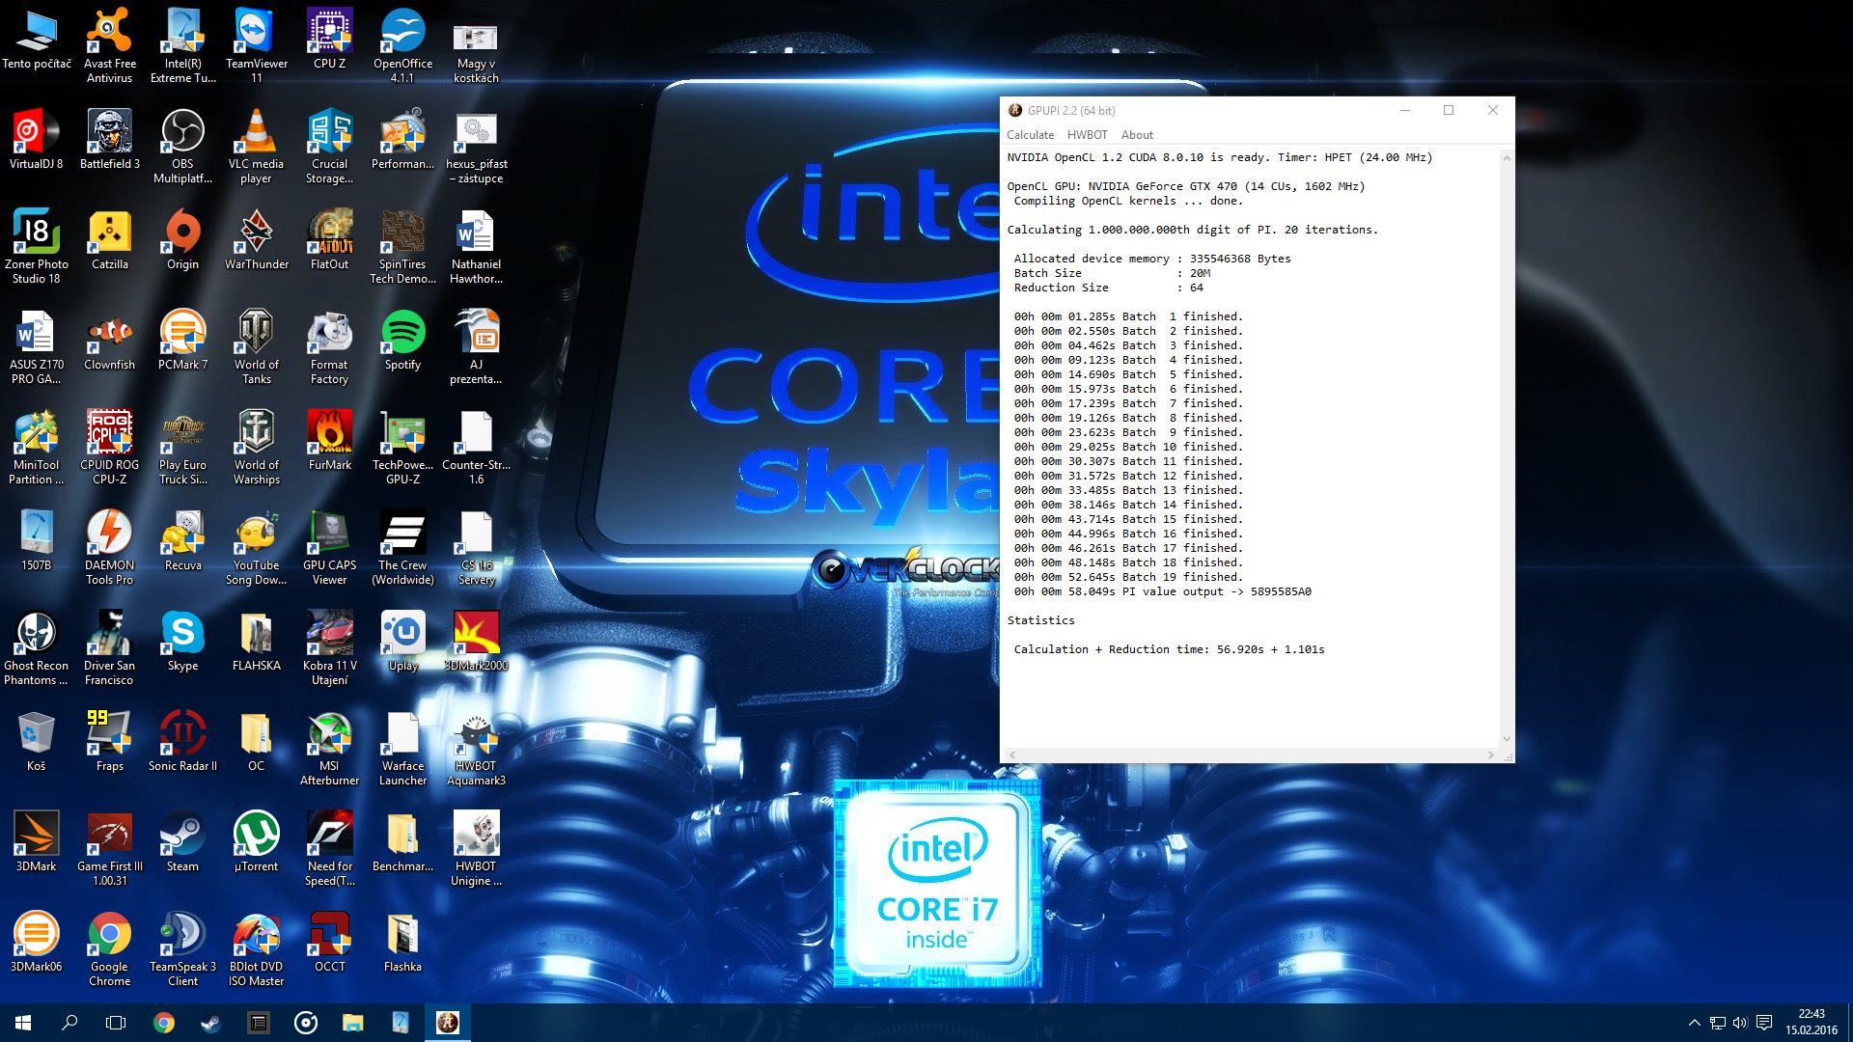Select the TeamSpeak 3 Client icon

coord(182,949)
